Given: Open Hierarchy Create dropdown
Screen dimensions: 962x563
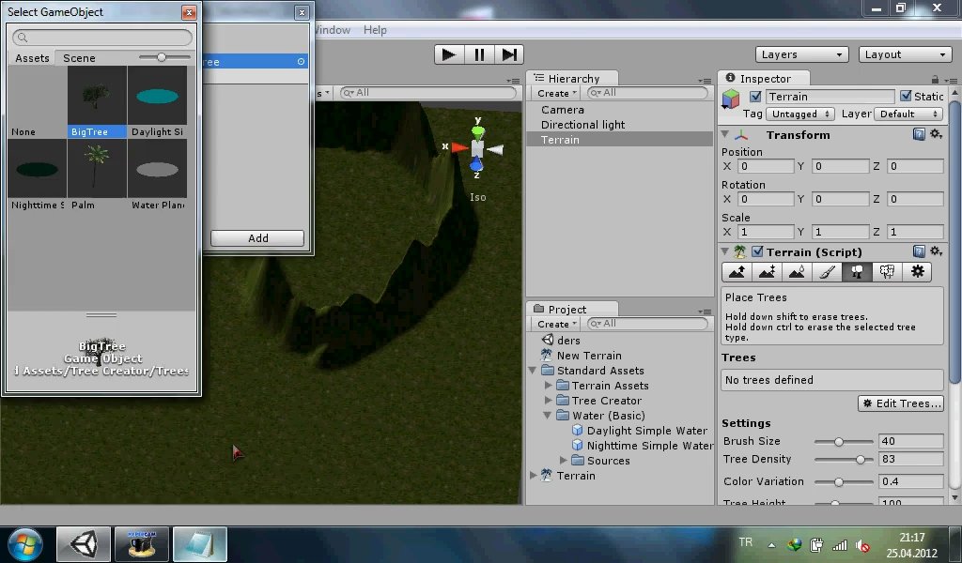Looking at the screenshot, I should 556,93.
